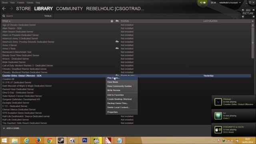Click the plus icon to add column
Viewport: 256px width, 144px height.
click(x=252, y=21)
